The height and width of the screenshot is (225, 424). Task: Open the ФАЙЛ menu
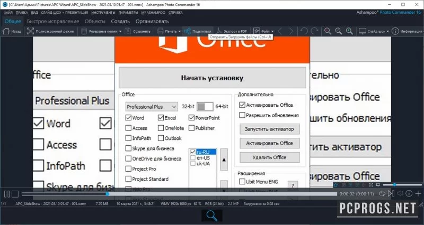click(x=8, y=13)
